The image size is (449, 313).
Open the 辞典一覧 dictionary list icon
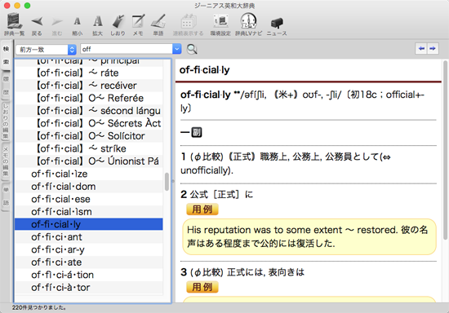15,21
